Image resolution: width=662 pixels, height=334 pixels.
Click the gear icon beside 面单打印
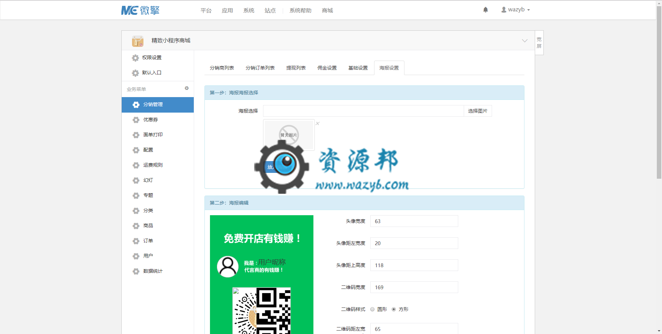(136, 135)
